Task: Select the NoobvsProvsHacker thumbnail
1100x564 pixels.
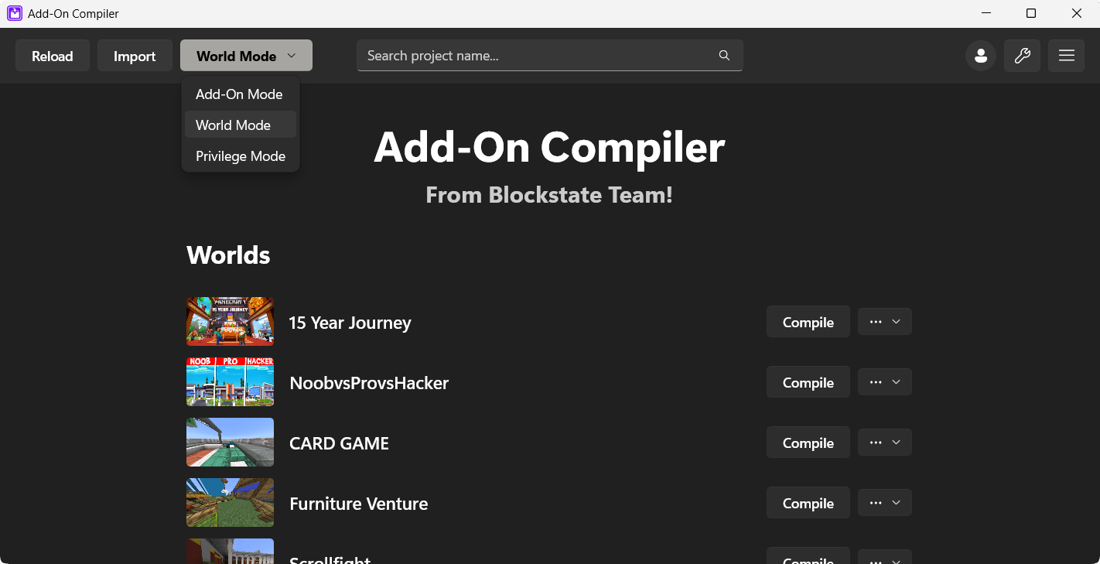Action: click(x=230, y=382)
